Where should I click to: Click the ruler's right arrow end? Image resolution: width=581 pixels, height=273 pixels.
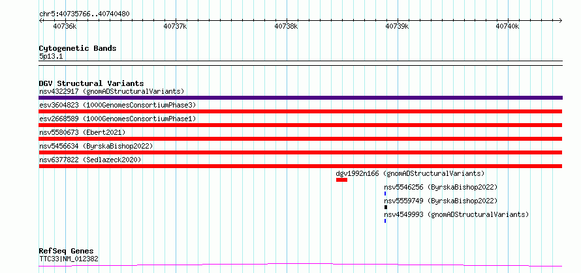coord(560,21)
